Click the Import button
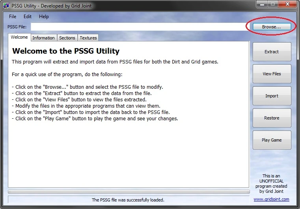 pyautogui.click(x=272, y=96)
